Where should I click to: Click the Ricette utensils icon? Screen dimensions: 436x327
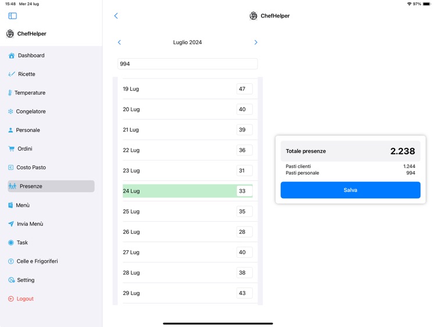click(x=12, y=74)
